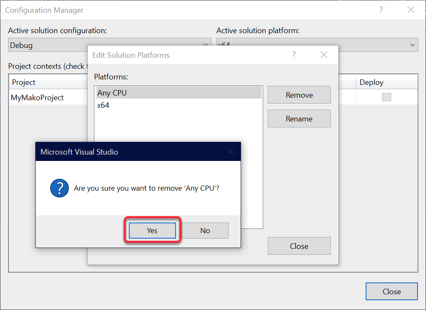Click No to keep 'Any CPU'
426x310 pixels.
[205, 231]
